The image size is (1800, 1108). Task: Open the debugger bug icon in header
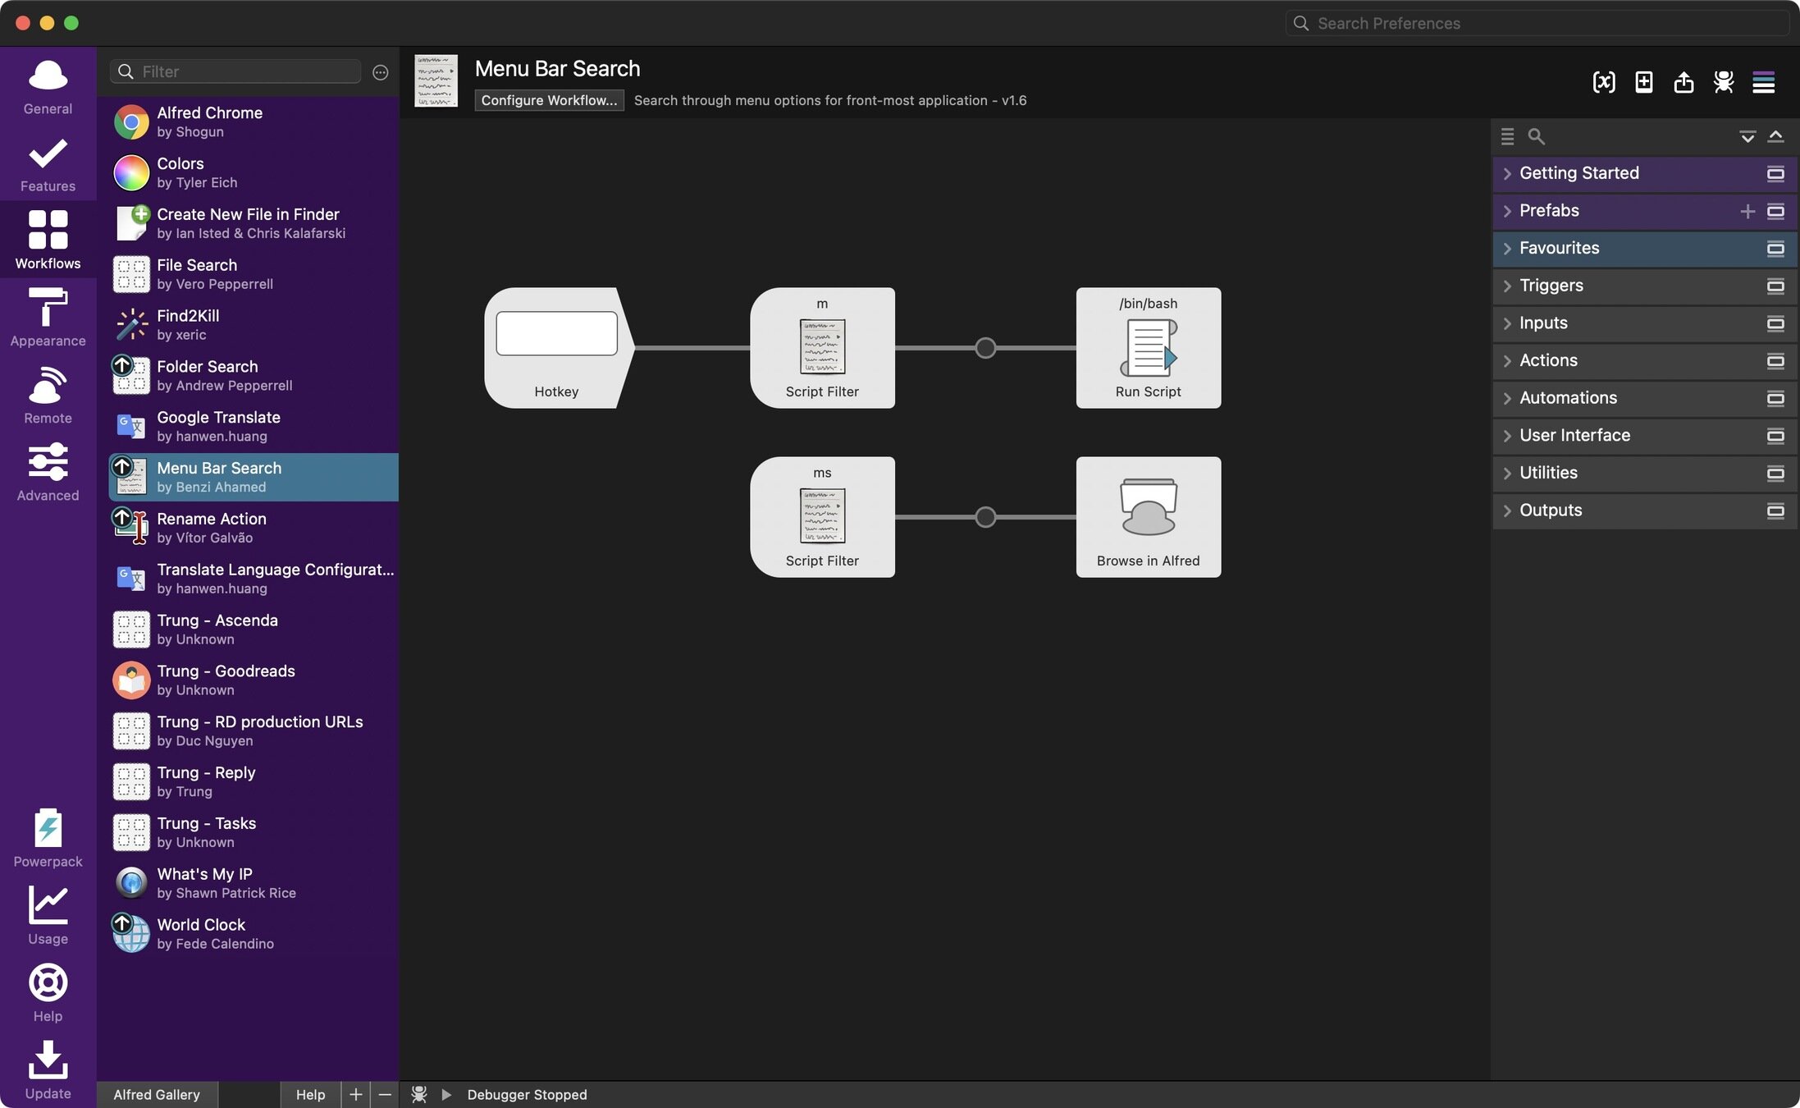[1724, 82]
